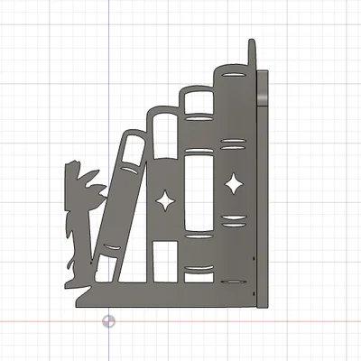Select the vertical back plate of bookend
Viewport: 361px width, 361px height.
point(263,189)
